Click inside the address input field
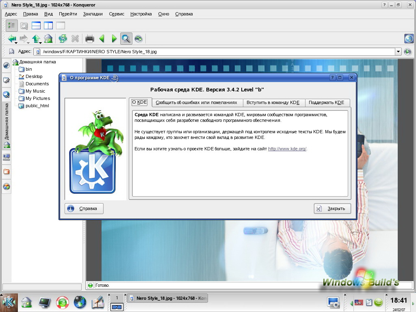The image size is (416, 312). point(217,52)
